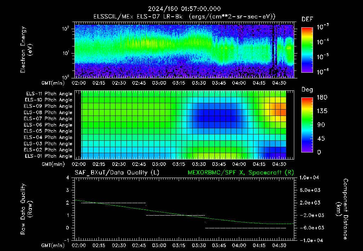Click the Component Distance (km) axis label
363x251 pixels.
[x=342, y=209]
